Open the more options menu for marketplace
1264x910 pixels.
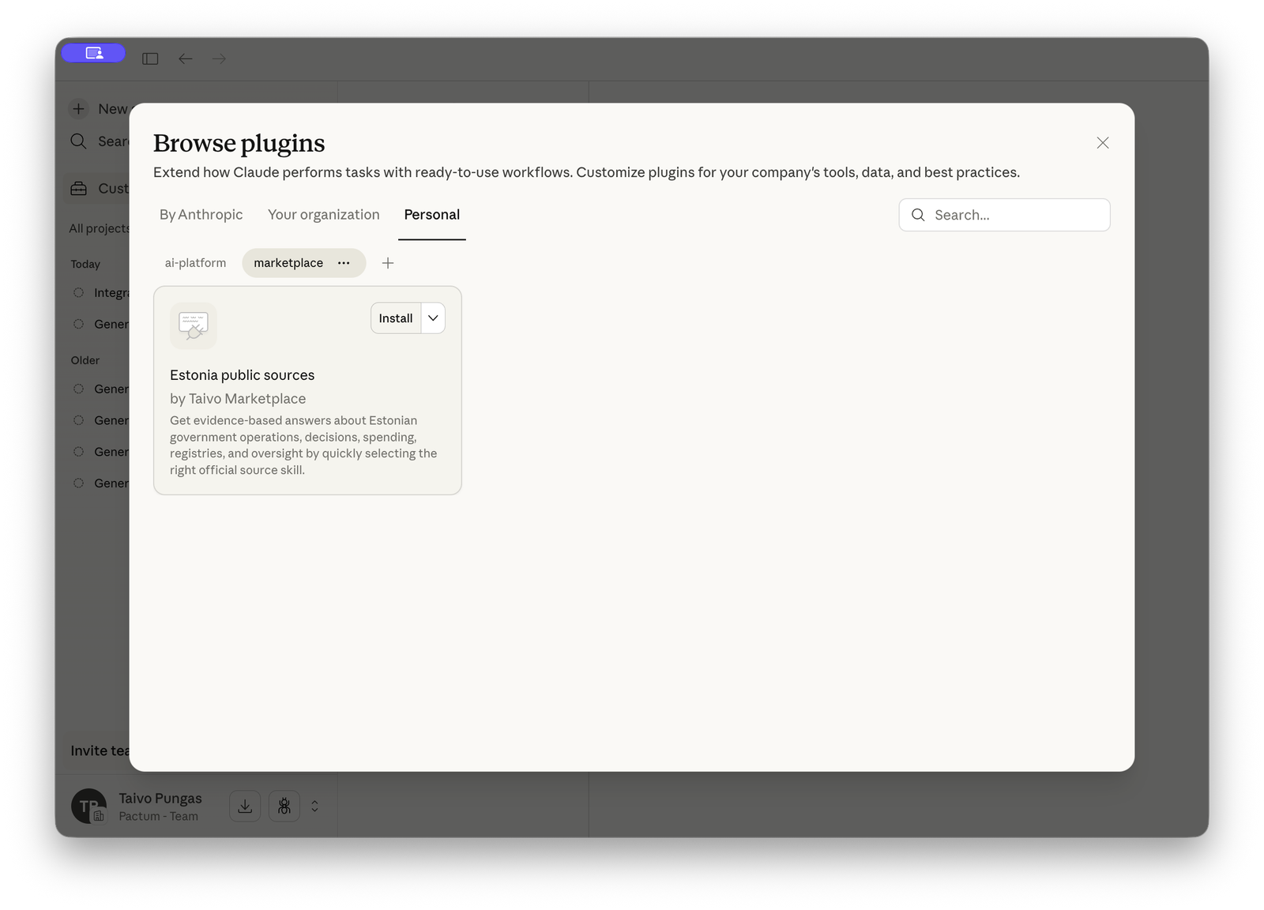(344, 262)
